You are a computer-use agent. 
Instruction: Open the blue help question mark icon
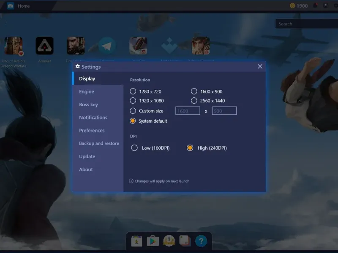coord(201,241)
